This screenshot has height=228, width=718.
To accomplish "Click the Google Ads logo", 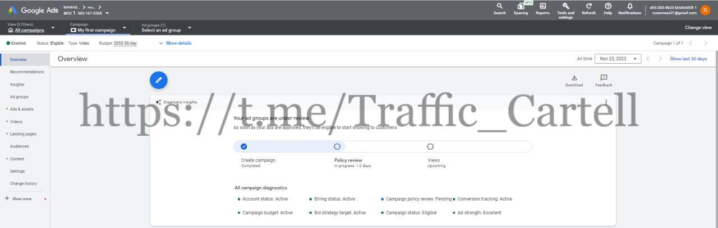I will coord(34,10).
